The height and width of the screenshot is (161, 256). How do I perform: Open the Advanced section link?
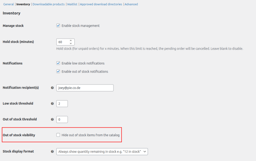[131, 4]
